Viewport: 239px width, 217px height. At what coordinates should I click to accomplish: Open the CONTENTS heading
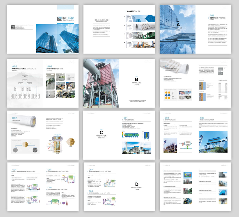pos(134,11)
